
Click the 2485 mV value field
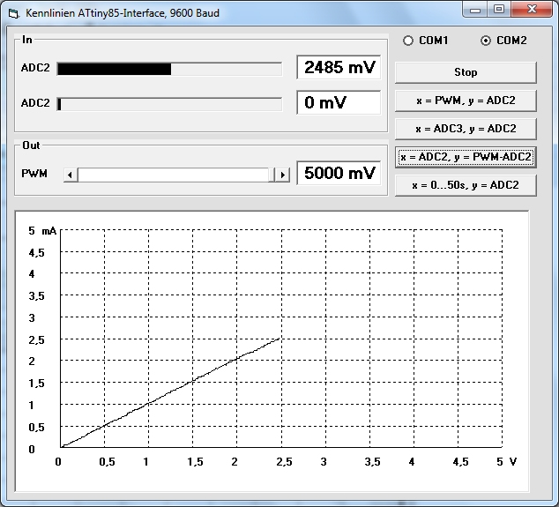(x=339, y=68)
